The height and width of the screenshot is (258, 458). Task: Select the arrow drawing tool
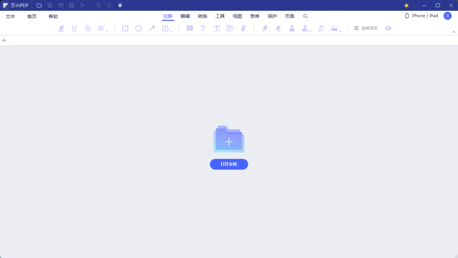(152, 28)
